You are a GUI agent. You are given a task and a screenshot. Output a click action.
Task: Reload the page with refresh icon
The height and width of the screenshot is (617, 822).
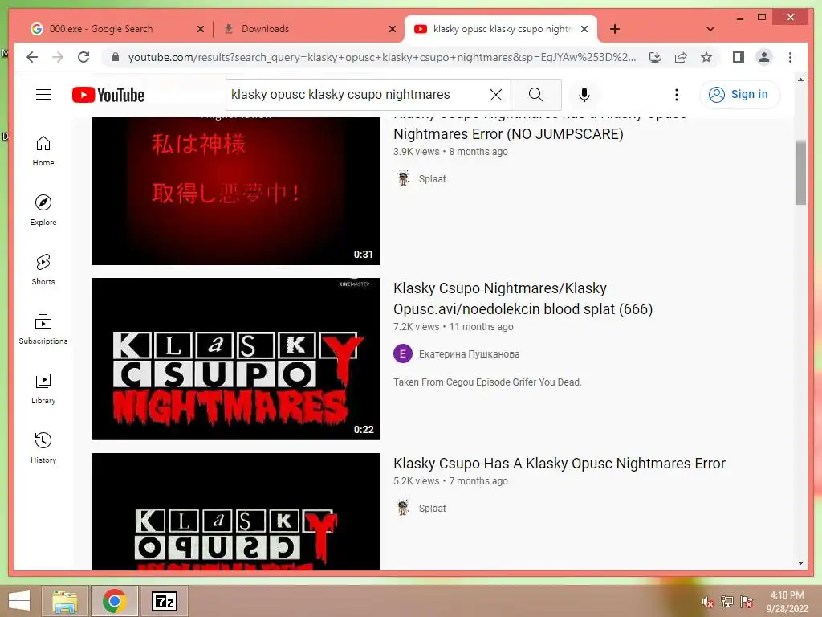[x=83, y=57]
